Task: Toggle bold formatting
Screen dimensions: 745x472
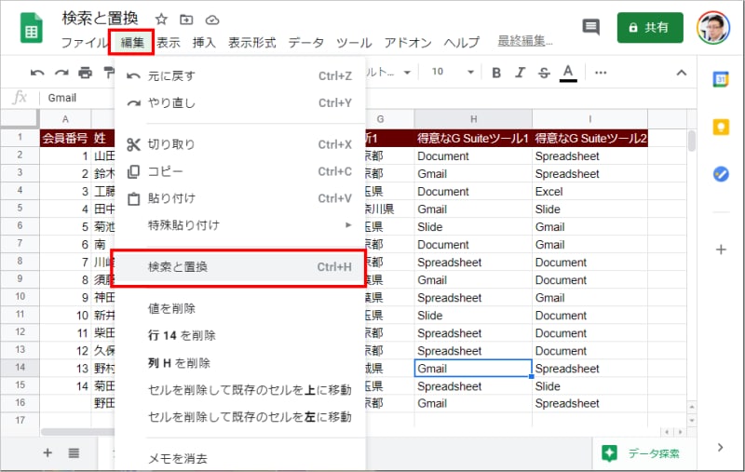Action: click(x=496, y=73)
